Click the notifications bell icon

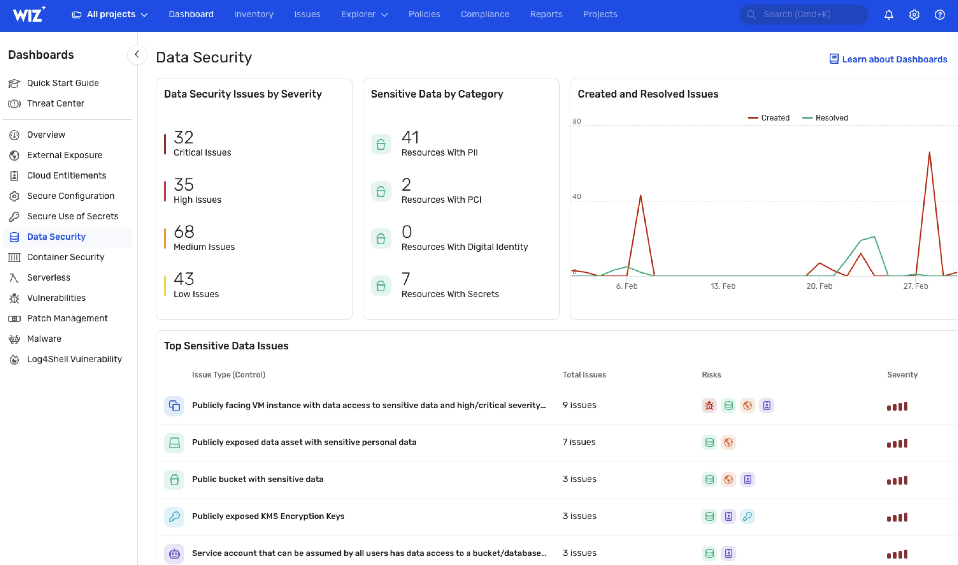coord(888,15)
